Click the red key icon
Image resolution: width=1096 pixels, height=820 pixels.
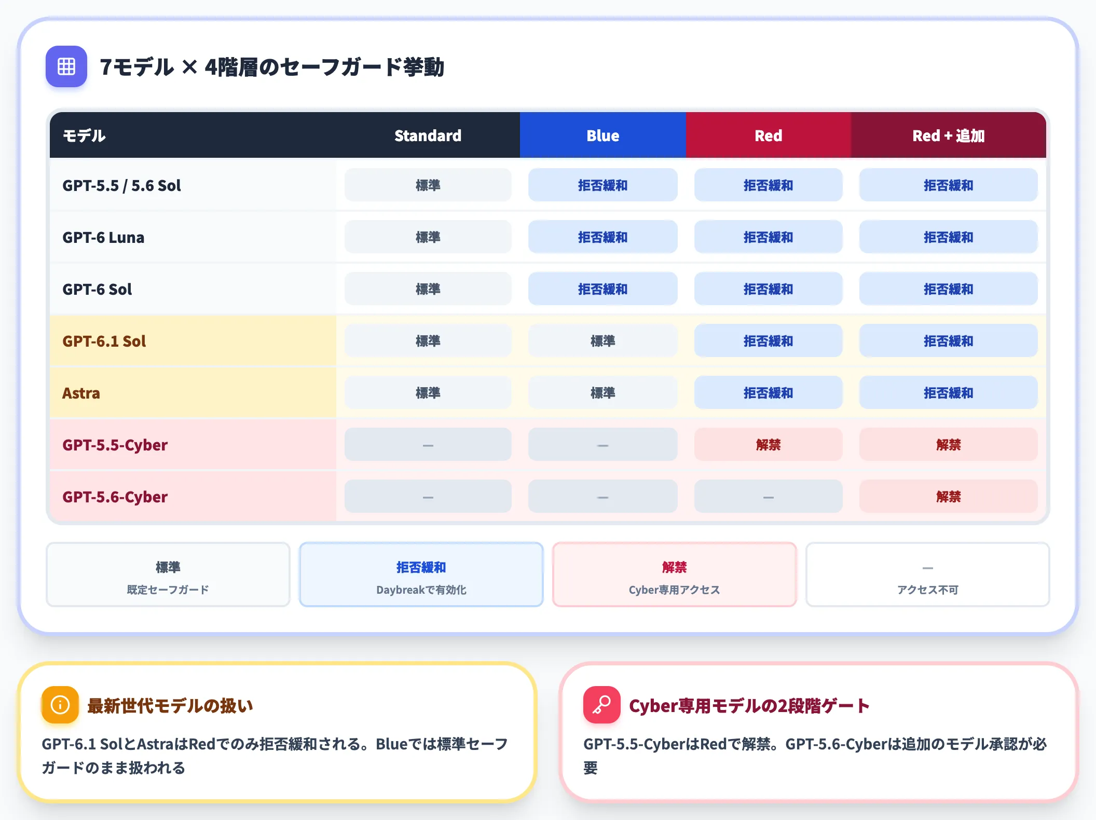point(602,705)
